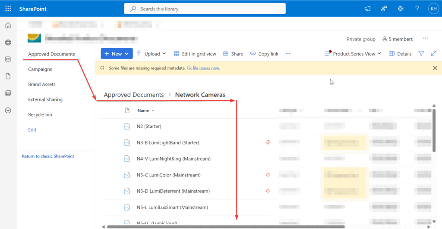Select Campaigns in the left navigation

click(x=40, y=69)
